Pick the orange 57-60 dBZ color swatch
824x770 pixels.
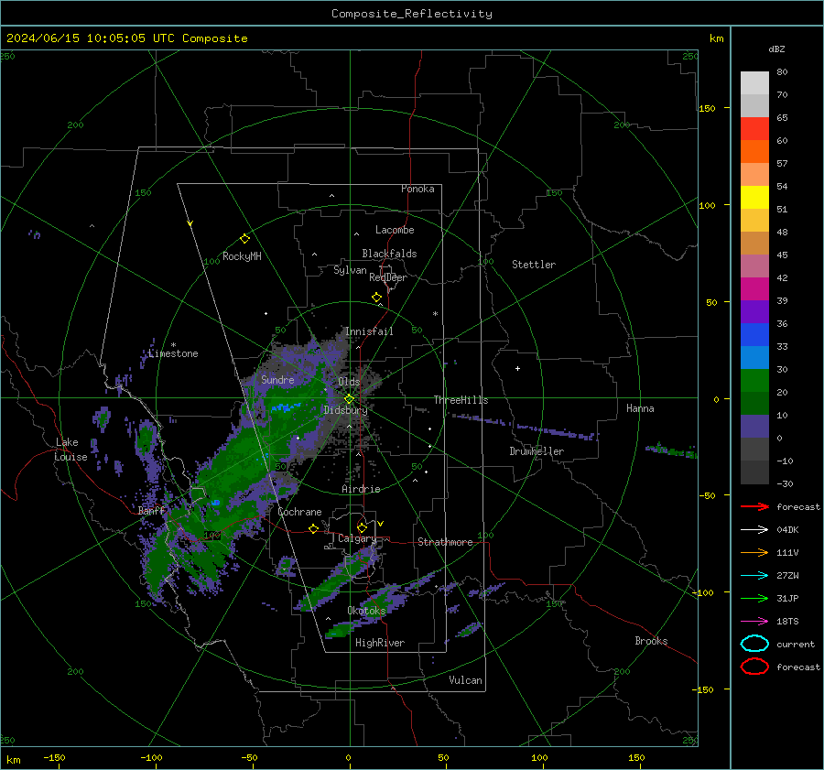click(x=754, y=151)
